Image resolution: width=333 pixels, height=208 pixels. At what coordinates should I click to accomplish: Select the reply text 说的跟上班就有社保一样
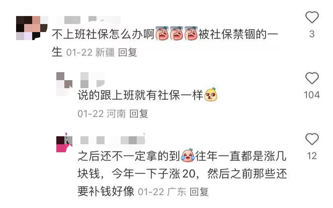pos(140,95)
